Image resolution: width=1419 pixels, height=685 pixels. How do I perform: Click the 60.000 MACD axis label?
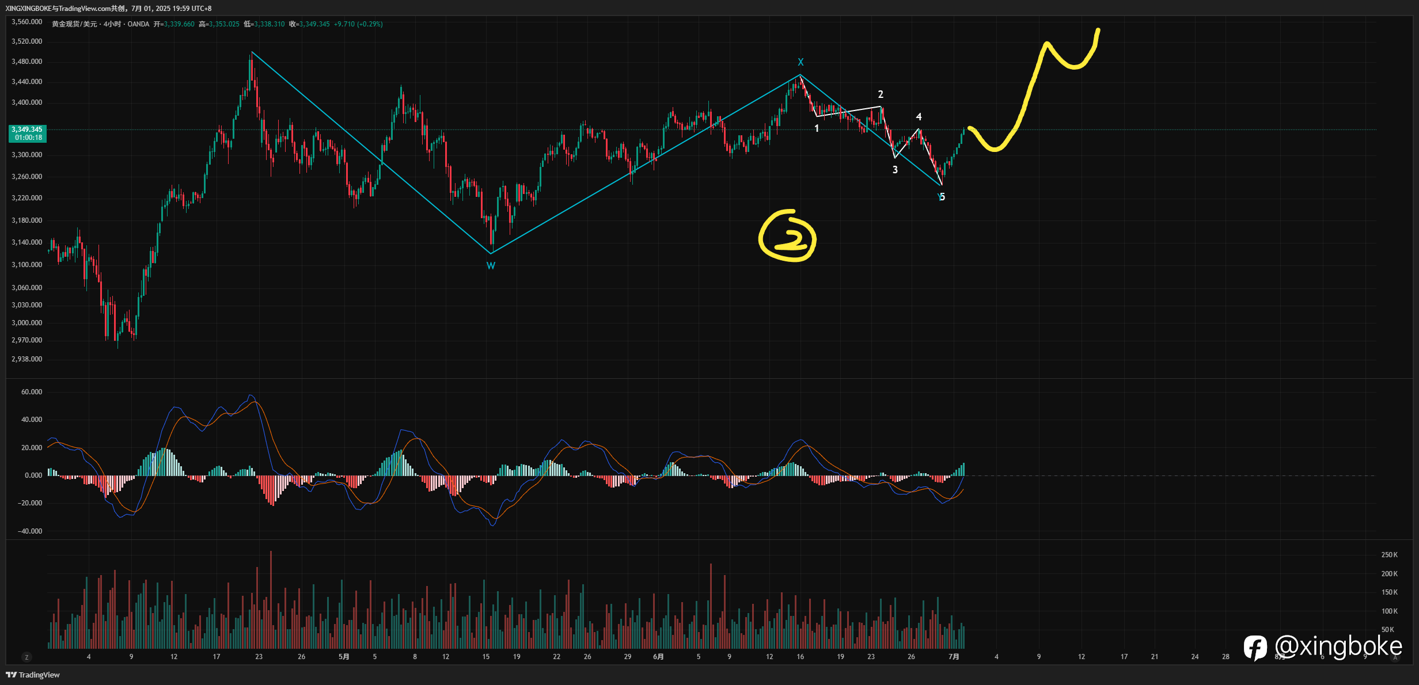(x=32, y=392)
